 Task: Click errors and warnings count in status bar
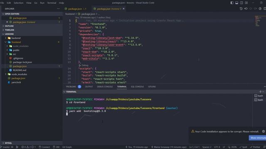click(28, 147)
